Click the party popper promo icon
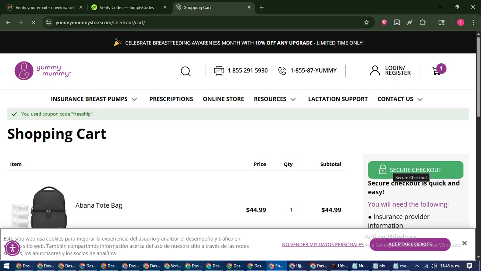Screen dimensions: 481x271 pyautogui.click(x=118, y=42)
